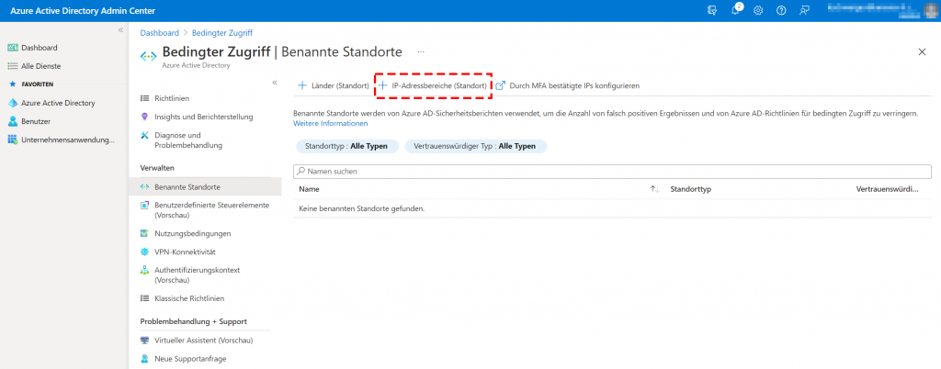Click the Benutzer user icon in sidebar
This screenshot has height=369, width=941.
coord(13,121)
